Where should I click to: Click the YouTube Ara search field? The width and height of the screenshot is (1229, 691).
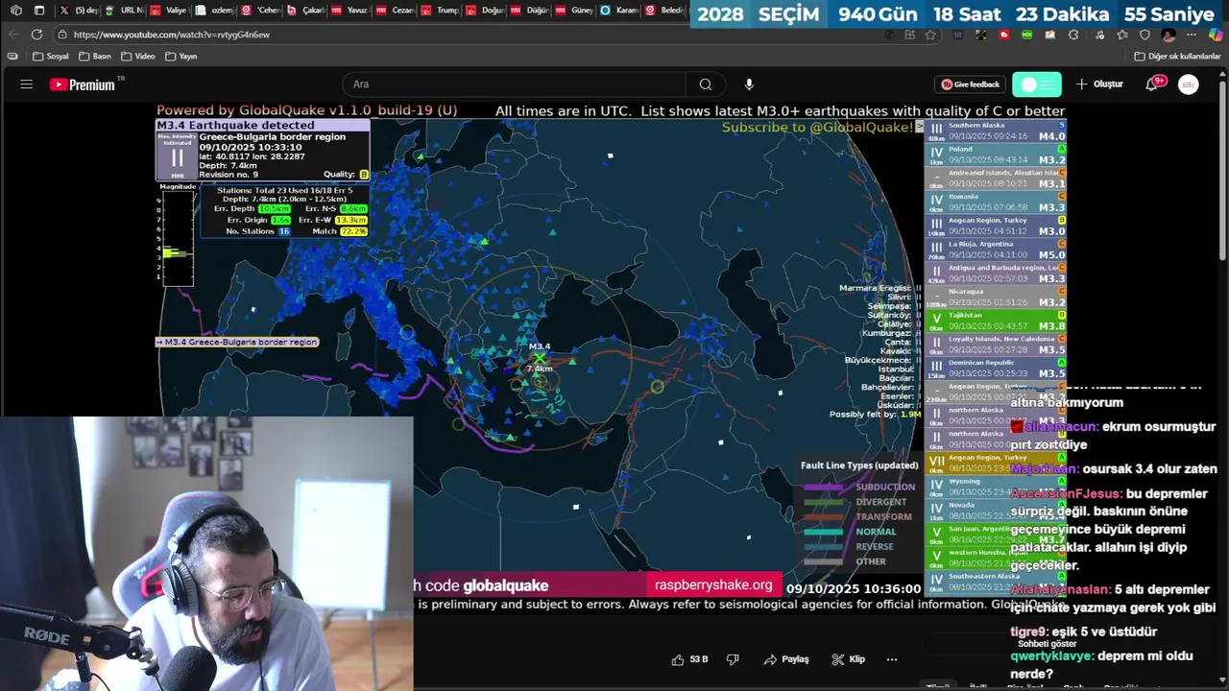pos(514,84)
